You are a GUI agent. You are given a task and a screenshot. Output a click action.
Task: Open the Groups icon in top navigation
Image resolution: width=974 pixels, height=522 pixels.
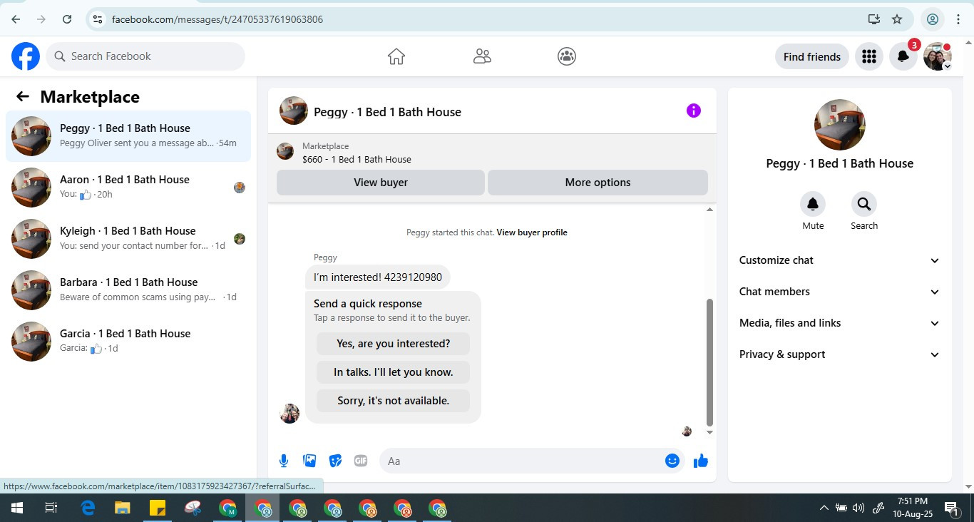(567, 56)
